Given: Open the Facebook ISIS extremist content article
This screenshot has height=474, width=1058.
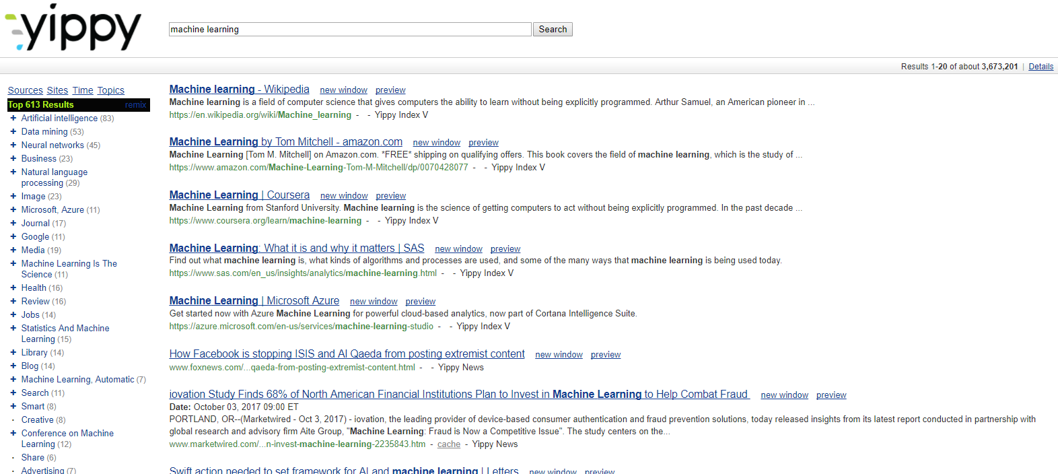Looking at the screenshot, I should [x=347, y=353].
